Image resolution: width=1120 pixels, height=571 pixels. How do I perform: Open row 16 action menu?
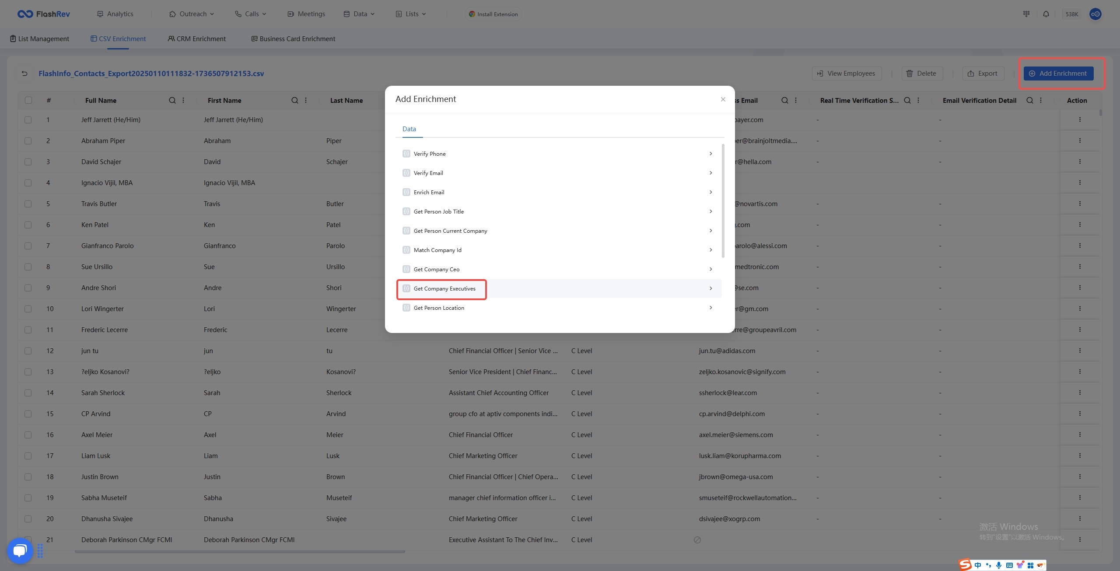(1080, 434)
